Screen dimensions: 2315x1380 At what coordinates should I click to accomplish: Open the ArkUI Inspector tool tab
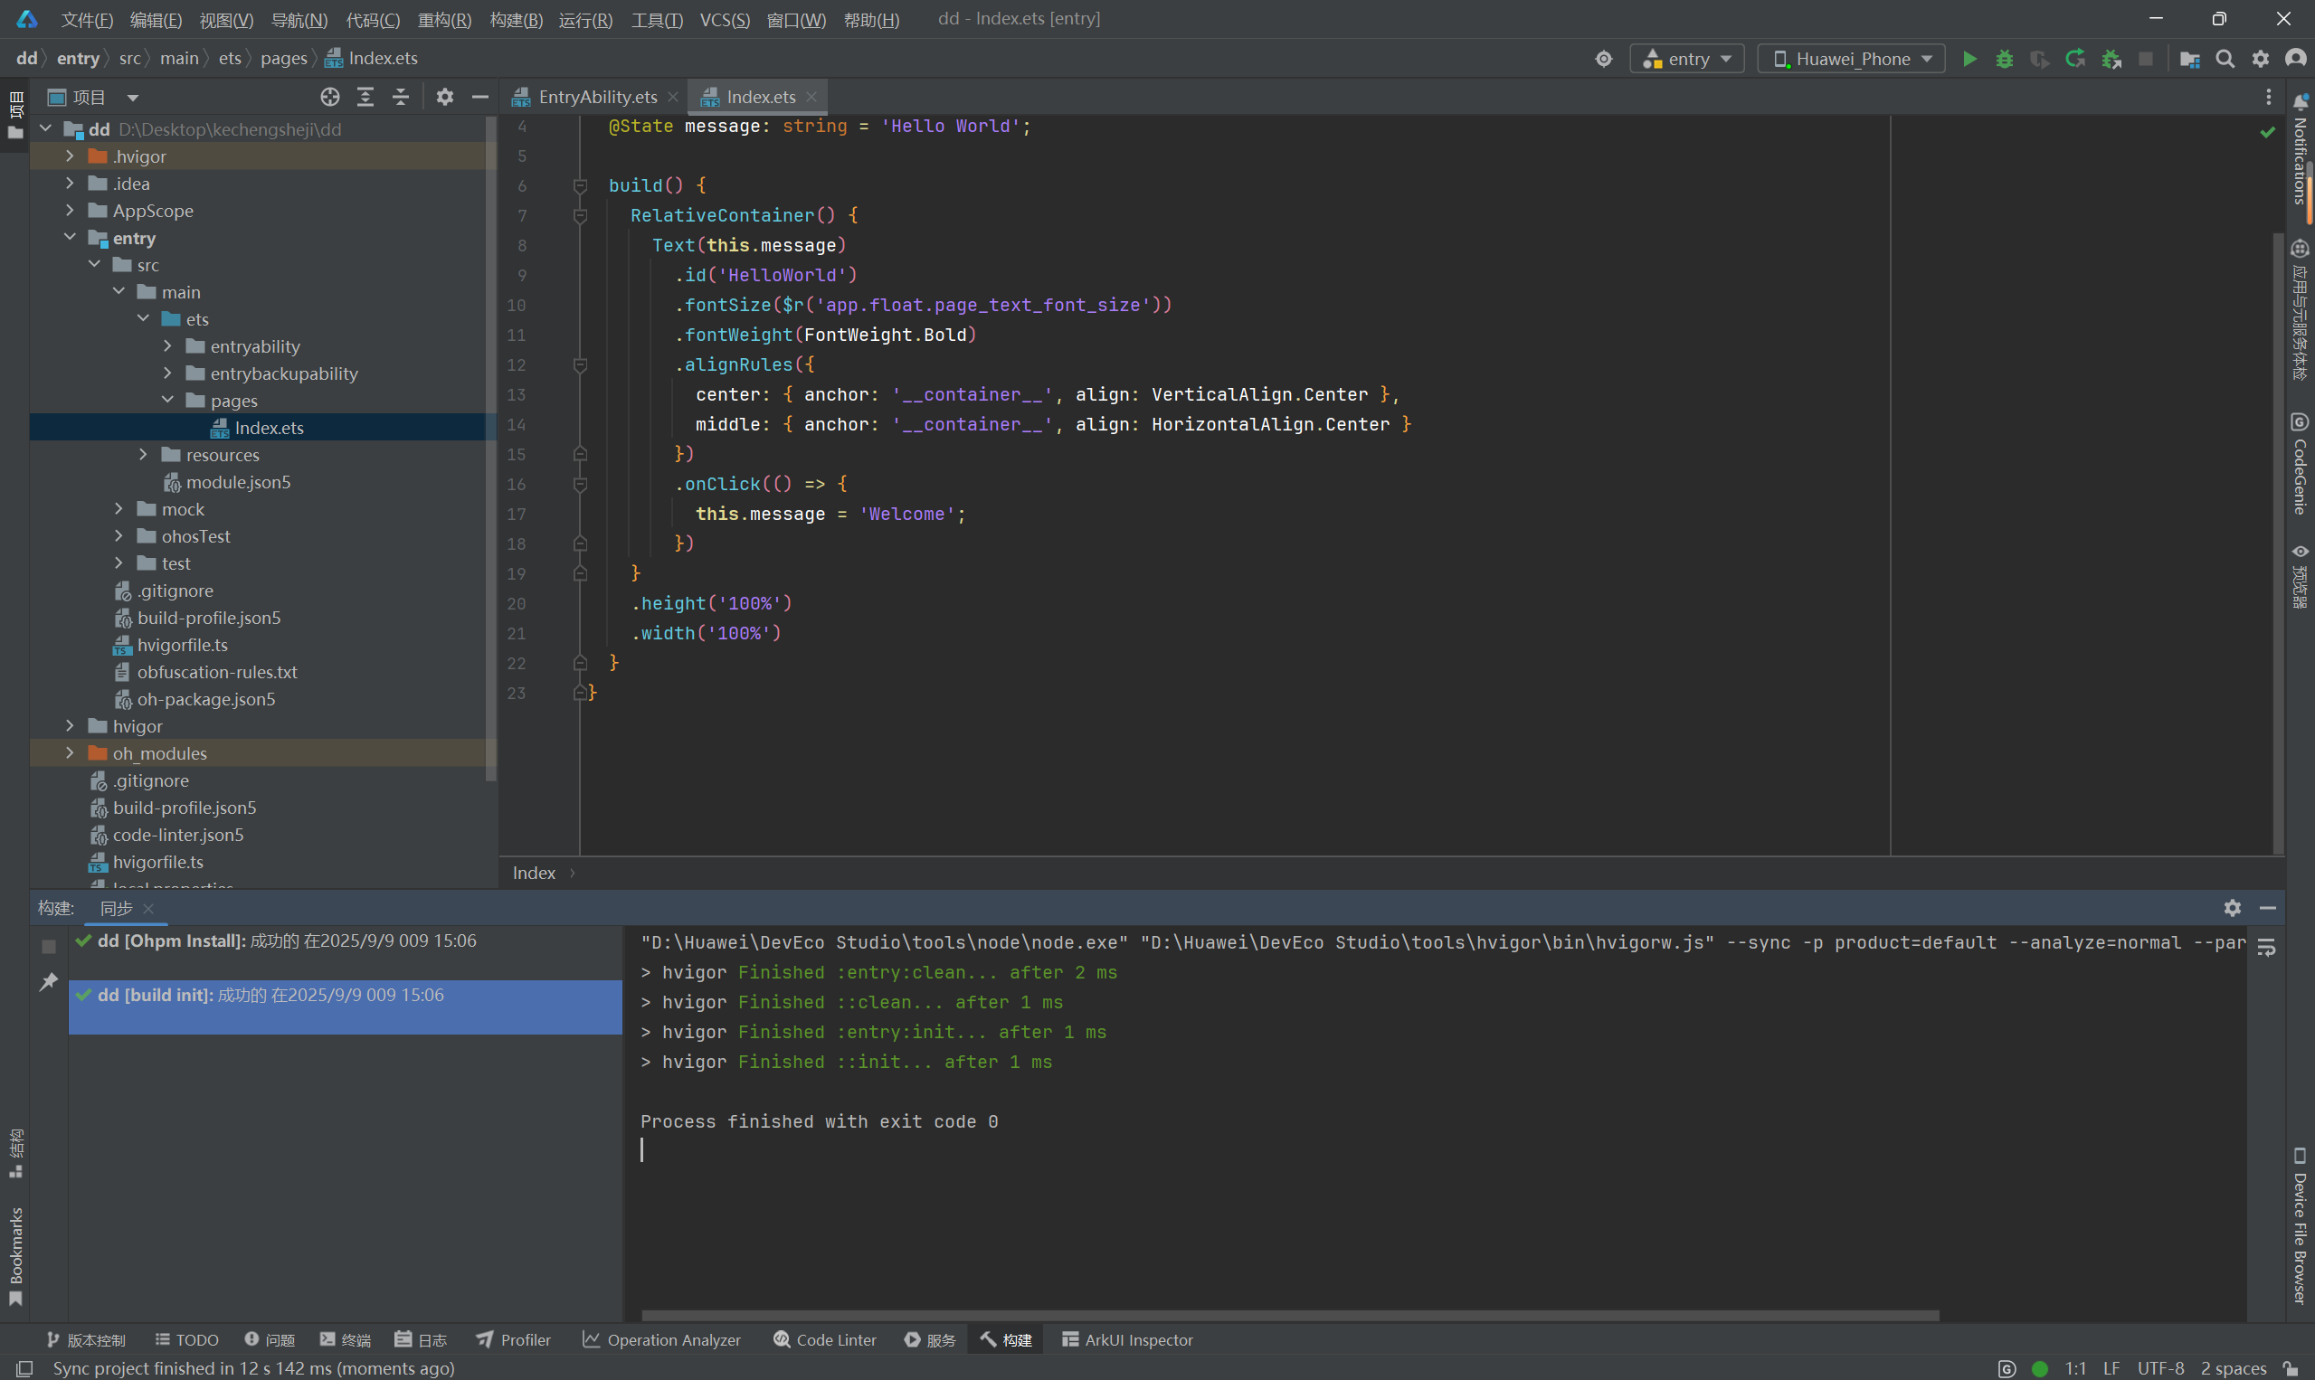point(1126,1340)
